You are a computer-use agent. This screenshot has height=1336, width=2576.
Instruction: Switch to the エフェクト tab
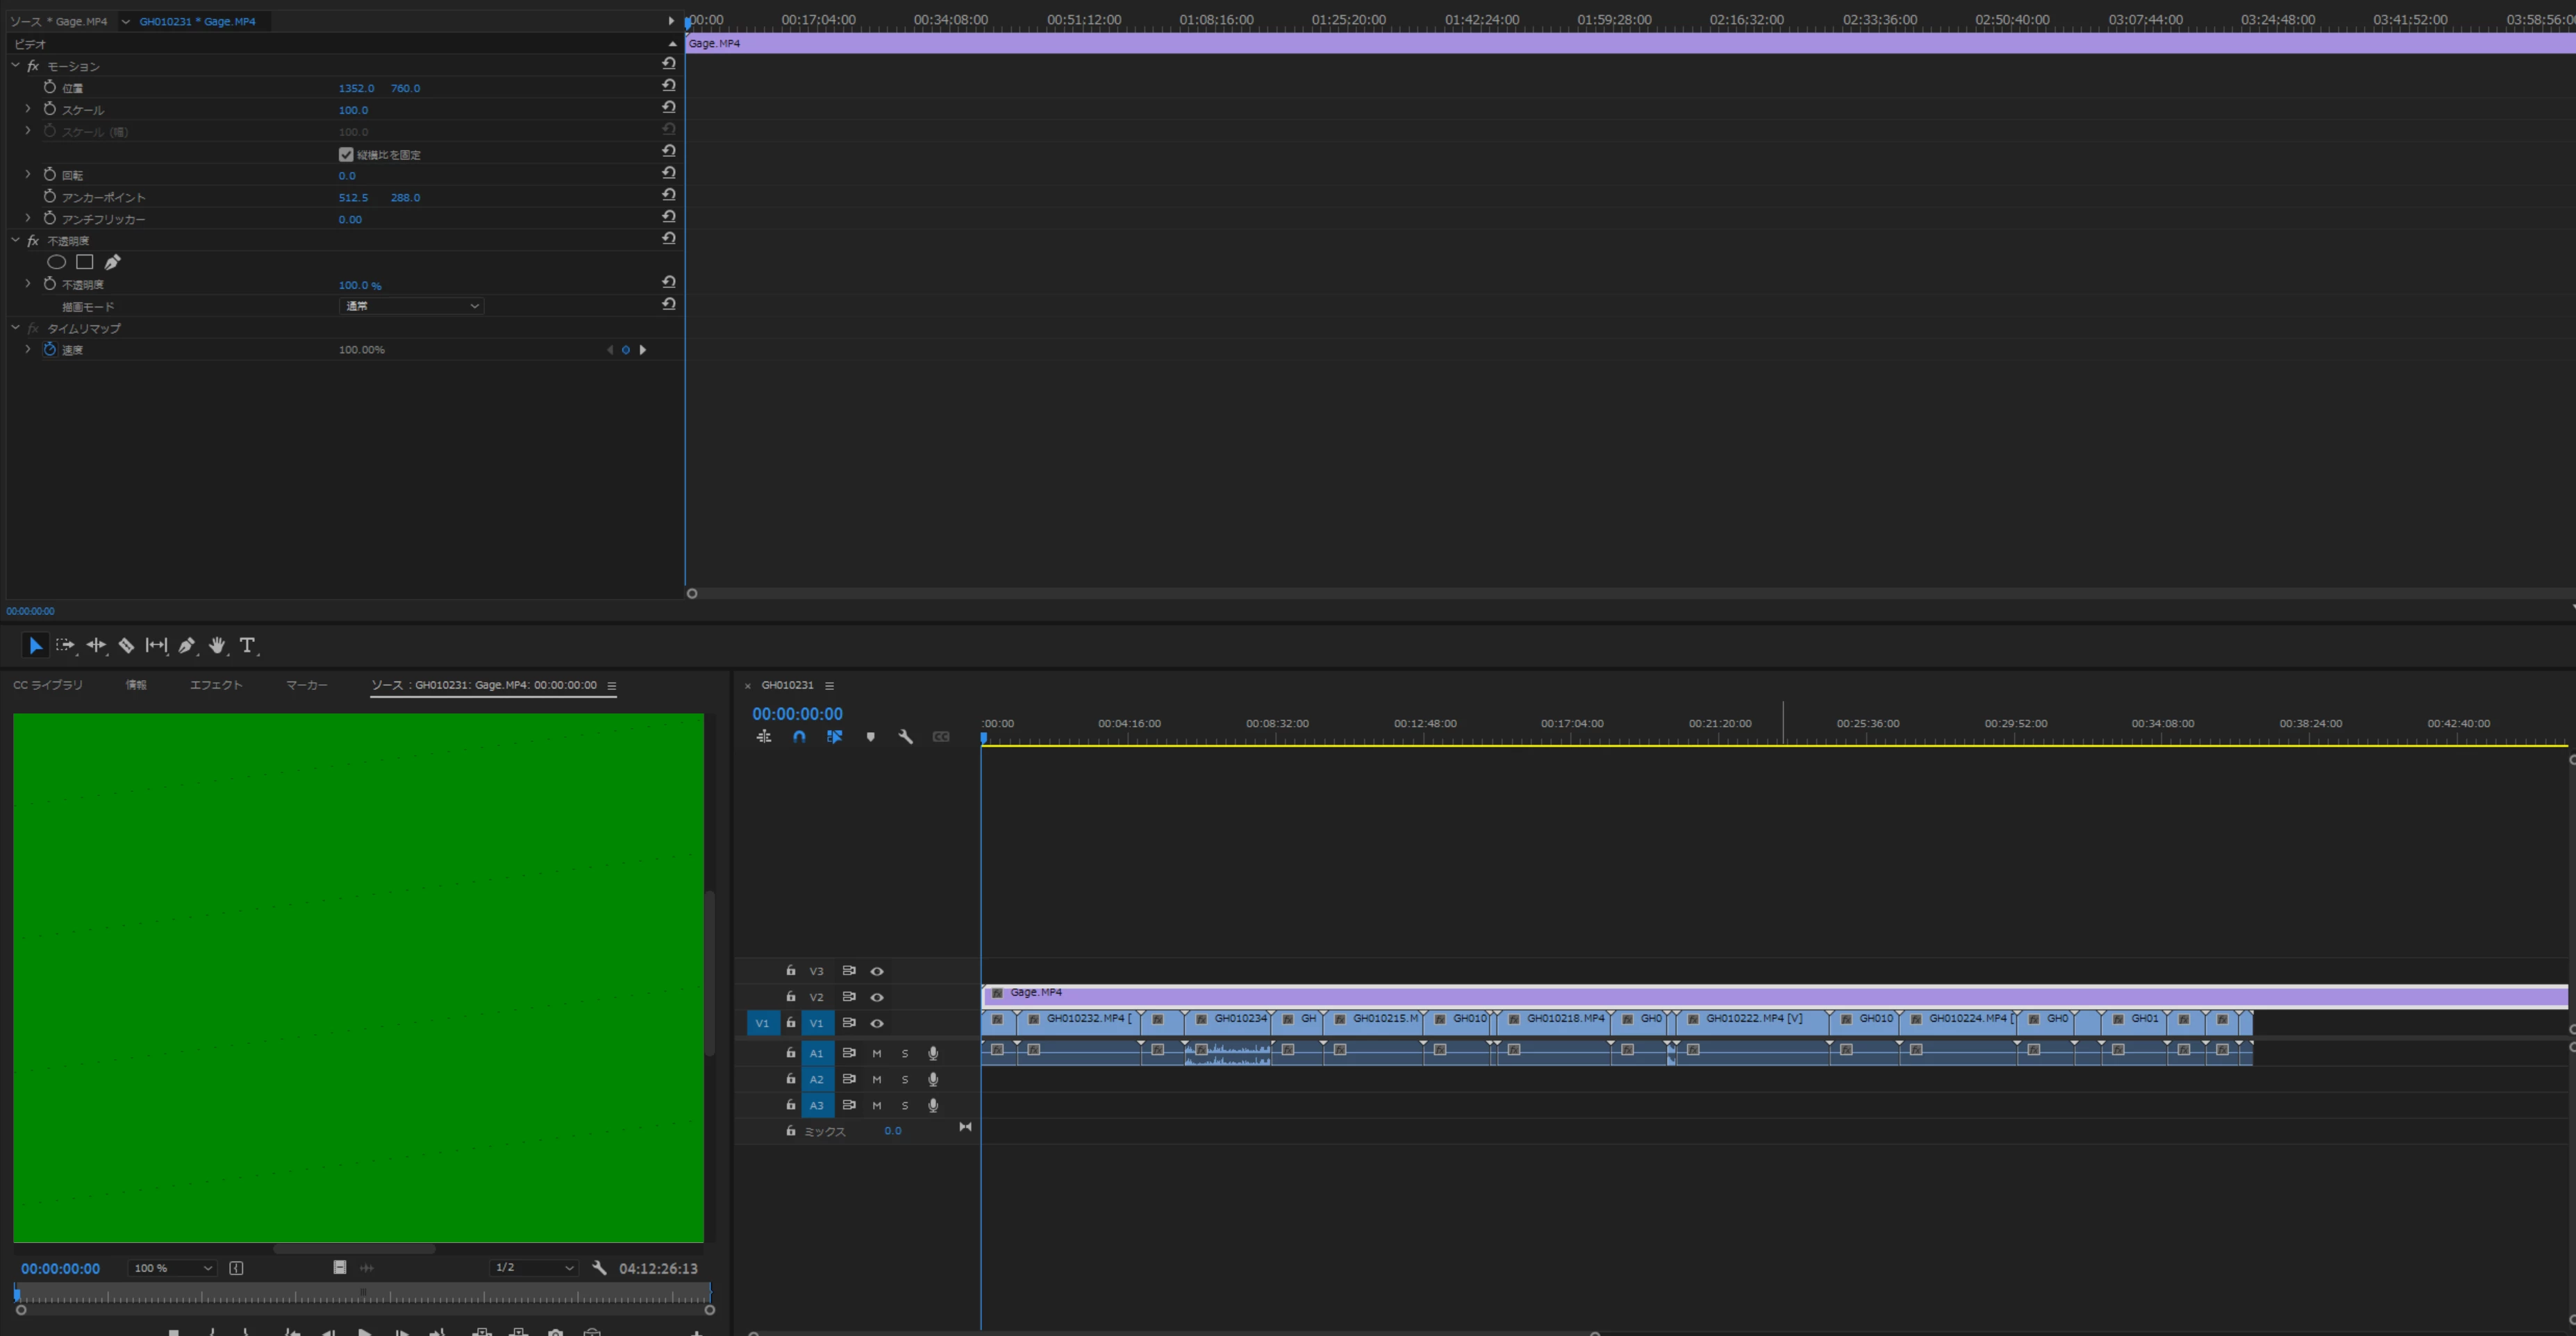[x=216, y=686]
